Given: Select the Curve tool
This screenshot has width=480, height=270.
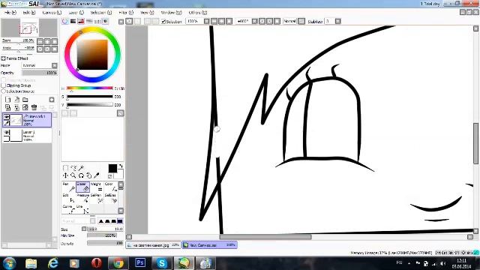Looking at the screenshot, I should [x=68, y=209].
